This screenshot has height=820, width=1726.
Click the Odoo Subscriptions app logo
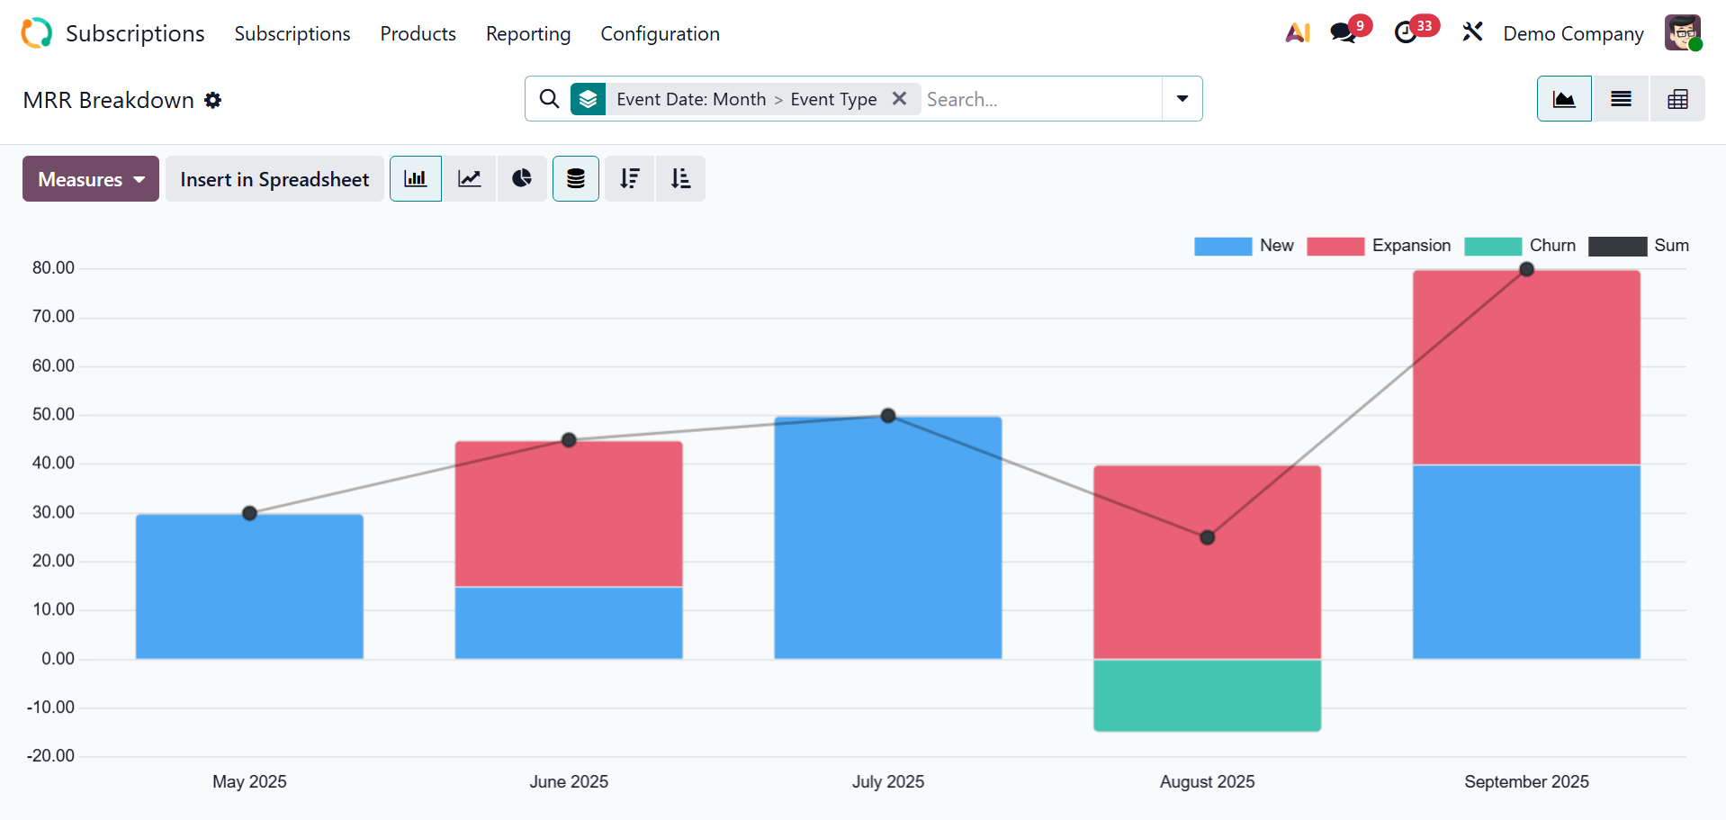(37, 33)
